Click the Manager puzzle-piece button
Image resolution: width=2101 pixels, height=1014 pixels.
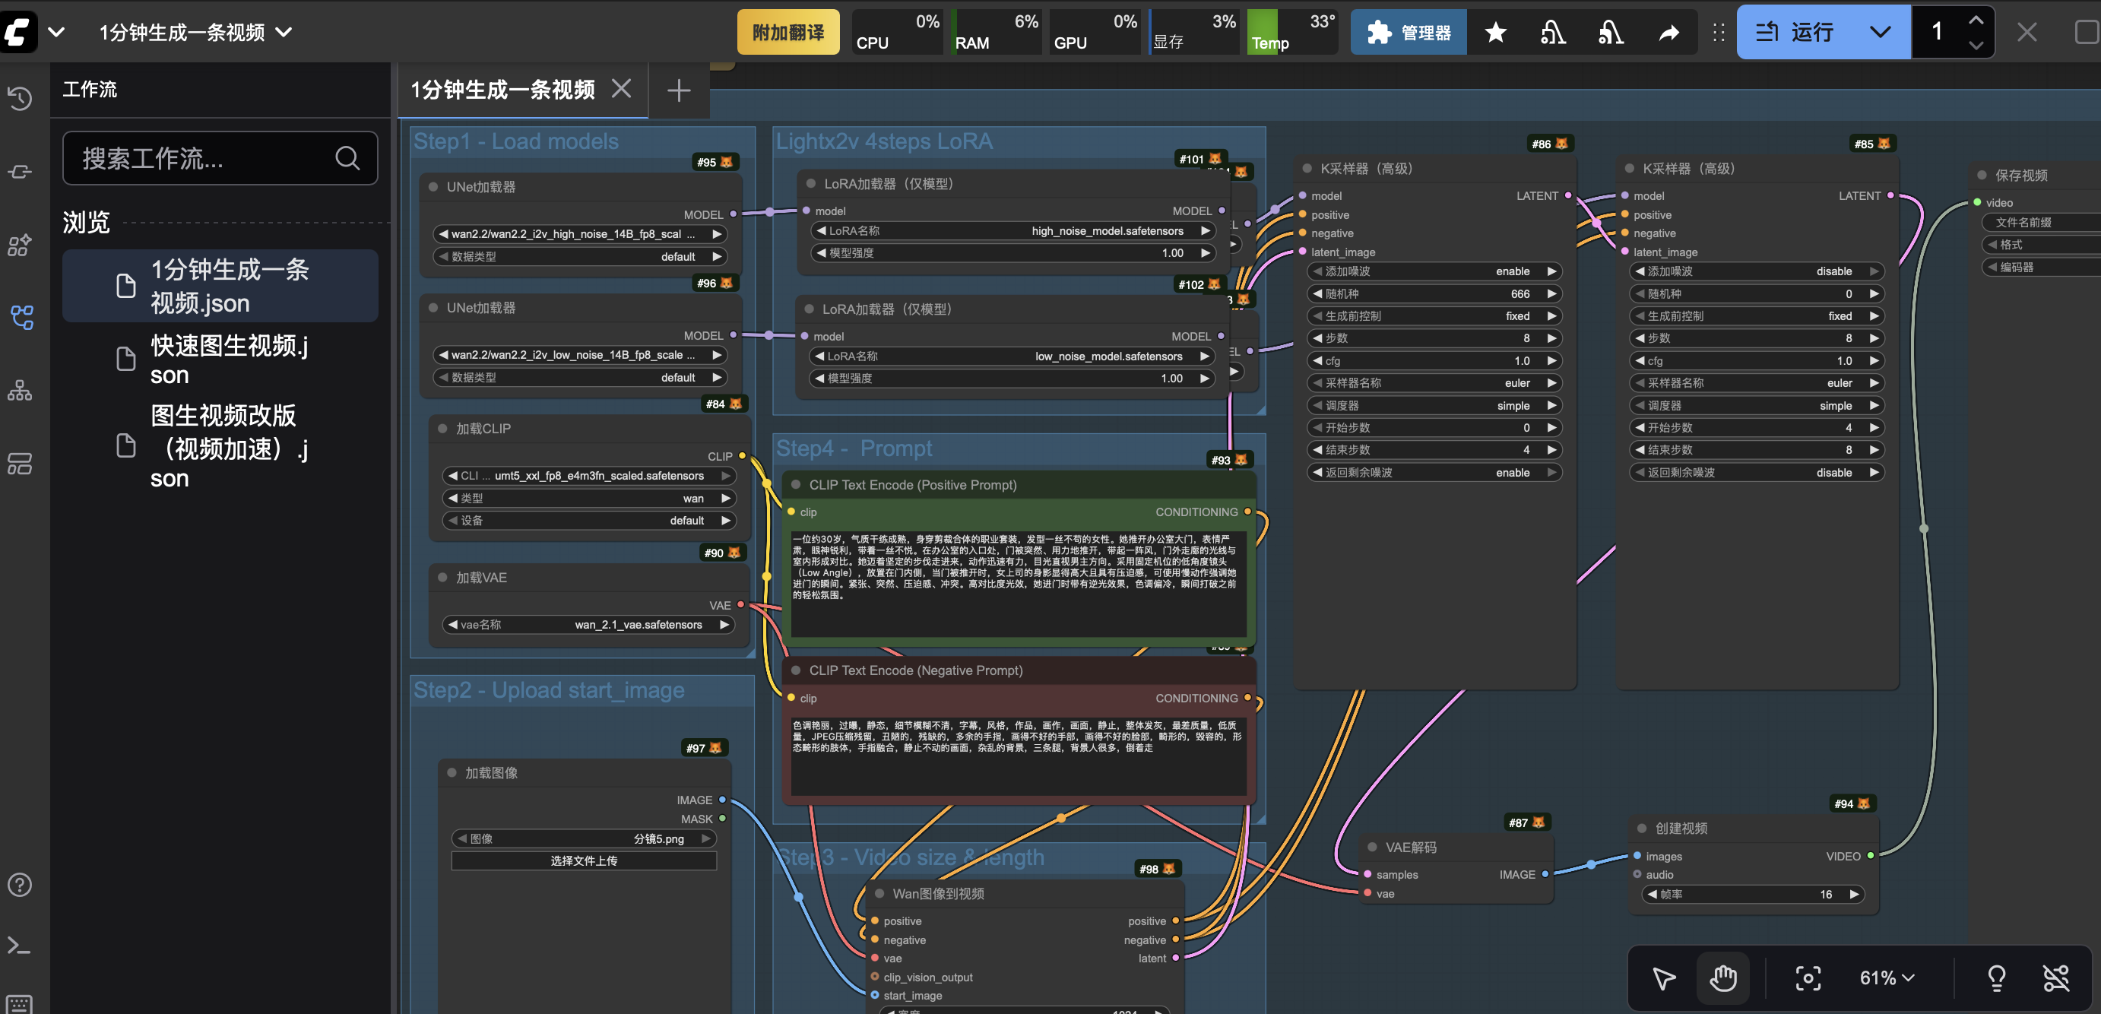pos(1409,33)
